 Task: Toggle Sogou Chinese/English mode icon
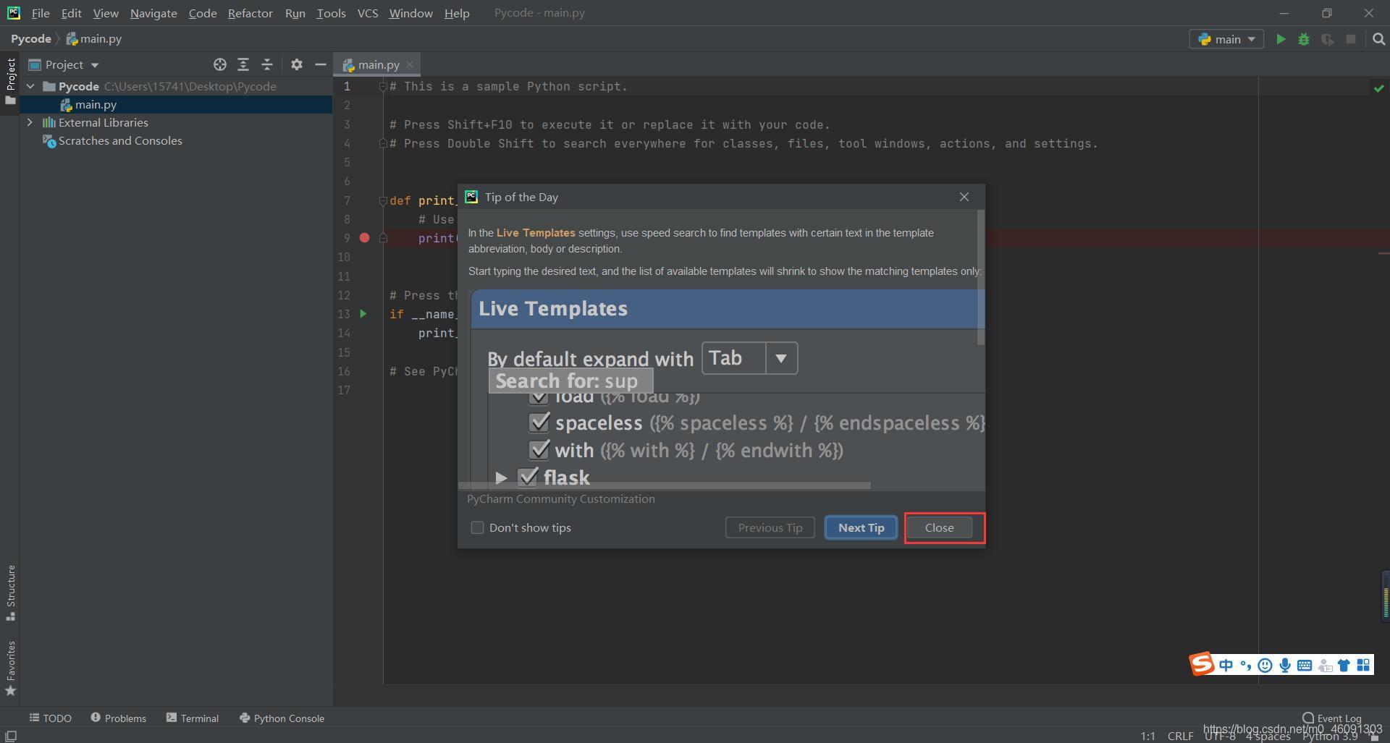[x=1226, y=666]
